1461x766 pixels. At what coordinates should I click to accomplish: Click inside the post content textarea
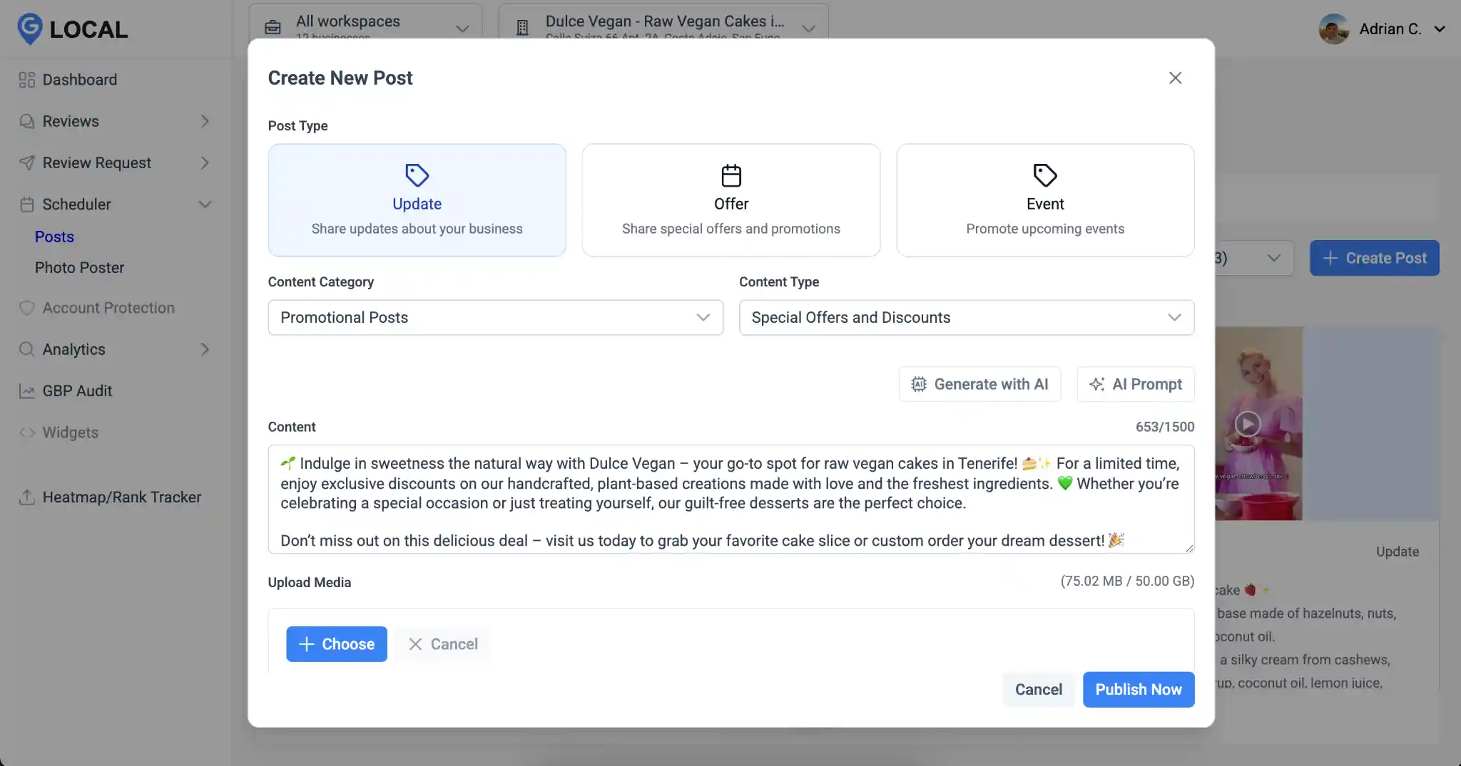point(730,500)
